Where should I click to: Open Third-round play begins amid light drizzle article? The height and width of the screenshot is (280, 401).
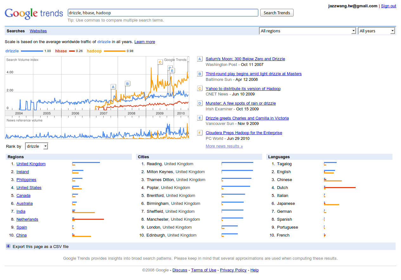(254, 74)
